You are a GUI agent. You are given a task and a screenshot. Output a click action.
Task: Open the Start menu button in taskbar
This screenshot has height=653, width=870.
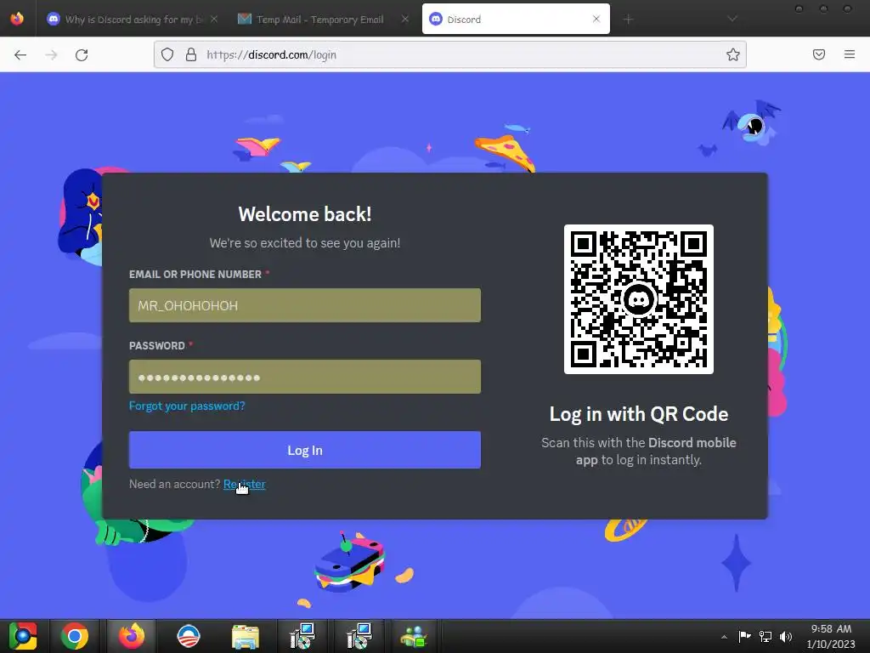point(23,636)
